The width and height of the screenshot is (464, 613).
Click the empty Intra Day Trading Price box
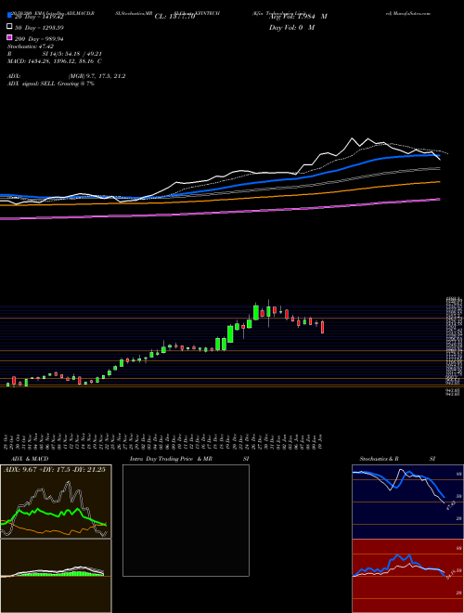tap(186, 520)
